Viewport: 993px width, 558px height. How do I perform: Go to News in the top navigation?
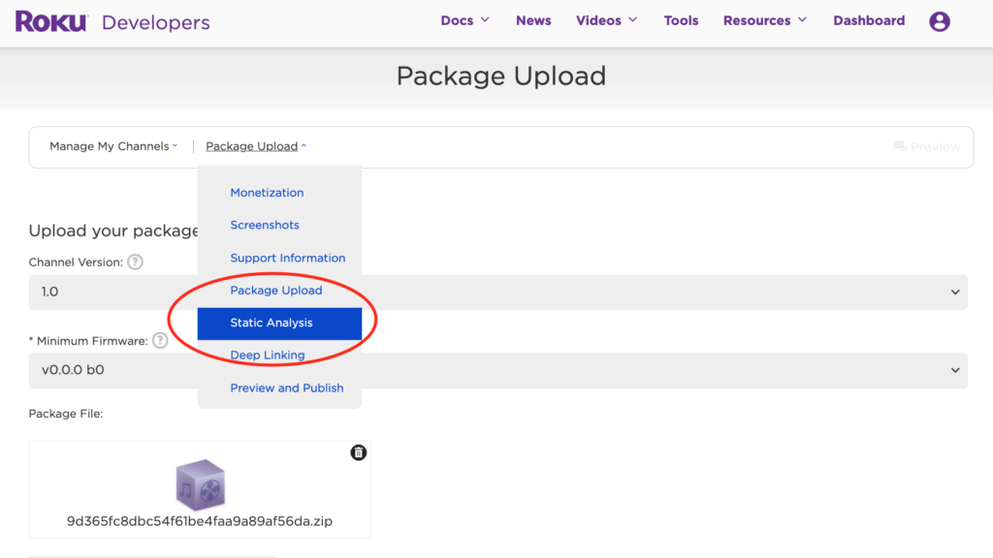[533, 21]
